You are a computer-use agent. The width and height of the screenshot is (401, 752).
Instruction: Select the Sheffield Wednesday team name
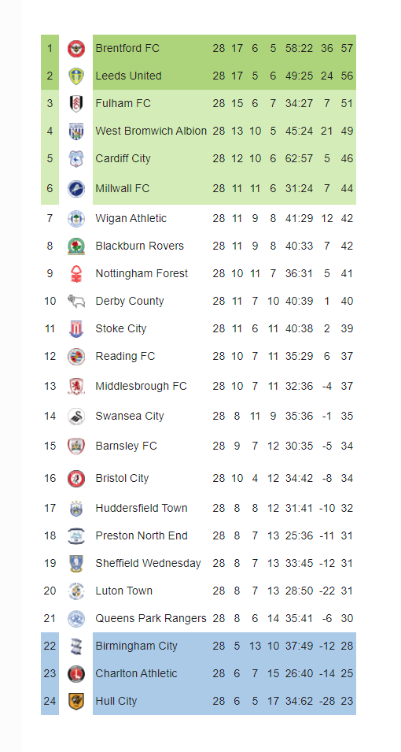pyautogui.click(x=148, y=564)
